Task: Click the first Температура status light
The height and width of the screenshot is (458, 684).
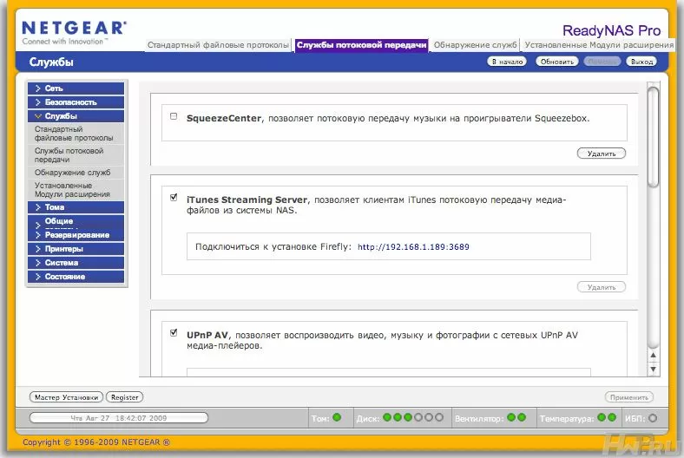Action: click(602, 417)
